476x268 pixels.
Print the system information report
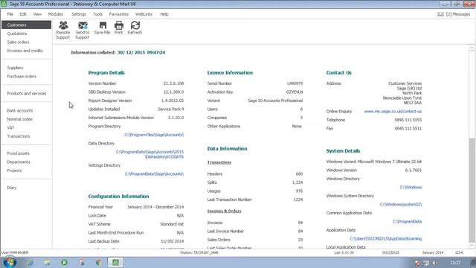point(119,28)
